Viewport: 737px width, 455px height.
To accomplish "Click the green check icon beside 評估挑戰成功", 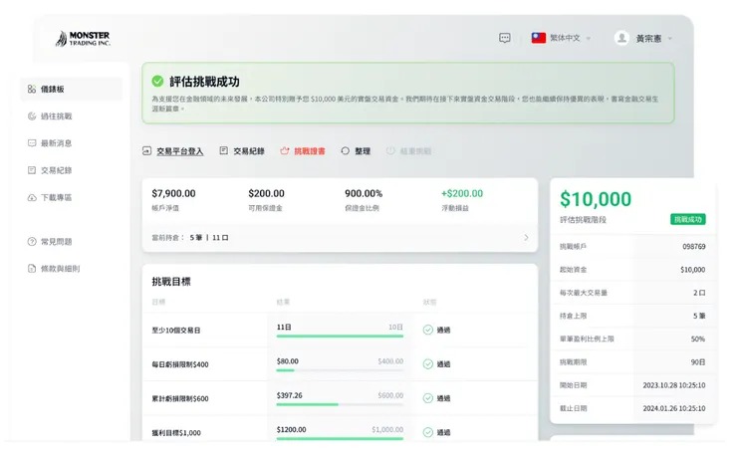I will [157, 81].
